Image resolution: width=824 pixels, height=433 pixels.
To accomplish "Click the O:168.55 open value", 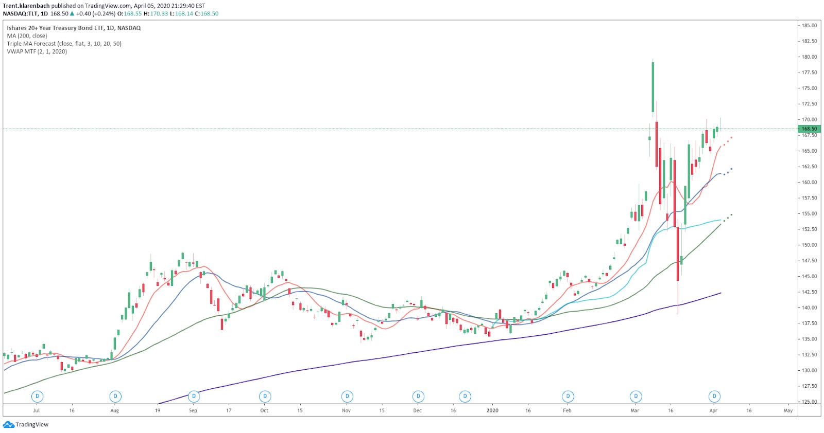I will point(130,14).
